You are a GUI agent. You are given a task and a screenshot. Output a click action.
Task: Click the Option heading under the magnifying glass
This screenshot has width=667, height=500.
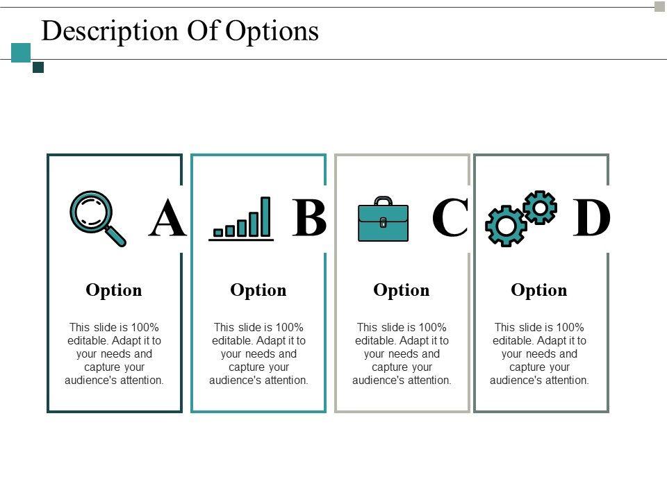pyautogui.click(x=114, y=290)
